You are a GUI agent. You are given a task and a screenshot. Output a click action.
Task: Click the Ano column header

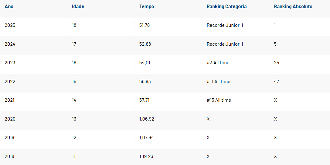tap(9, 7)
